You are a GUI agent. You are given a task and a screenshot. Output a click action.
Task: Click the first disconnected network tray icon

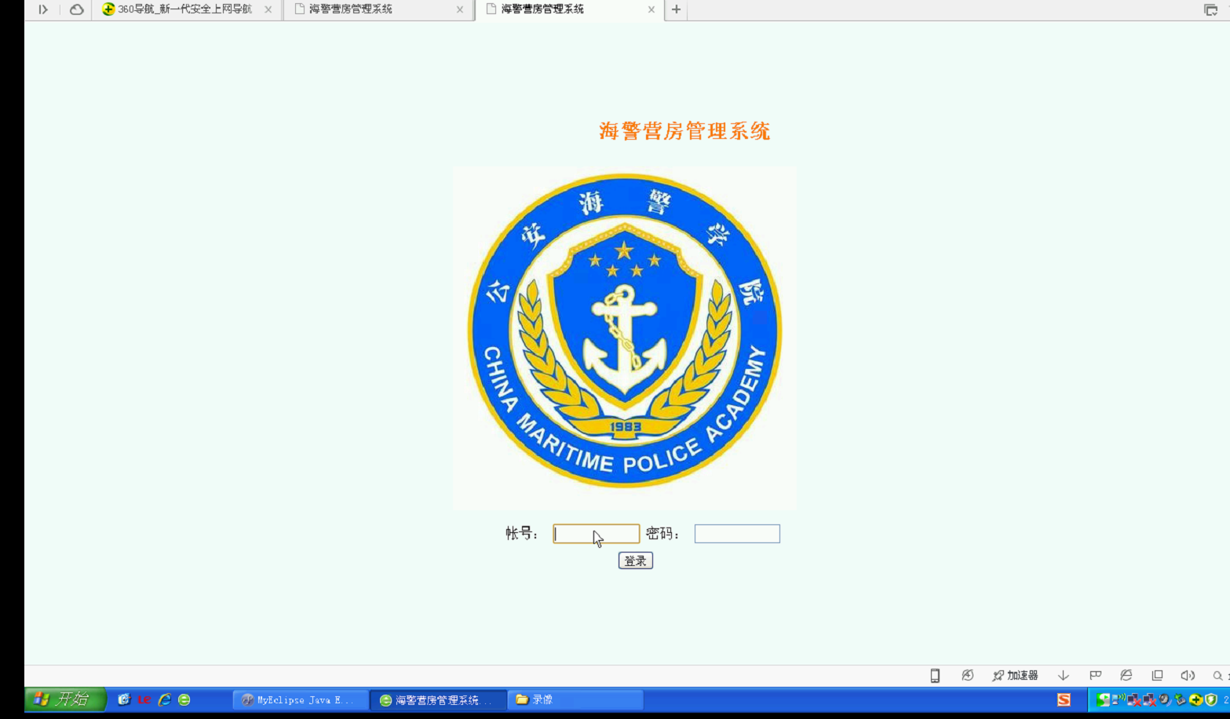[x=1134, y=699]
